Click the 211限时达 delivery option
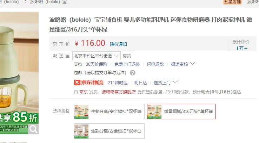 (x=118, y=83)
